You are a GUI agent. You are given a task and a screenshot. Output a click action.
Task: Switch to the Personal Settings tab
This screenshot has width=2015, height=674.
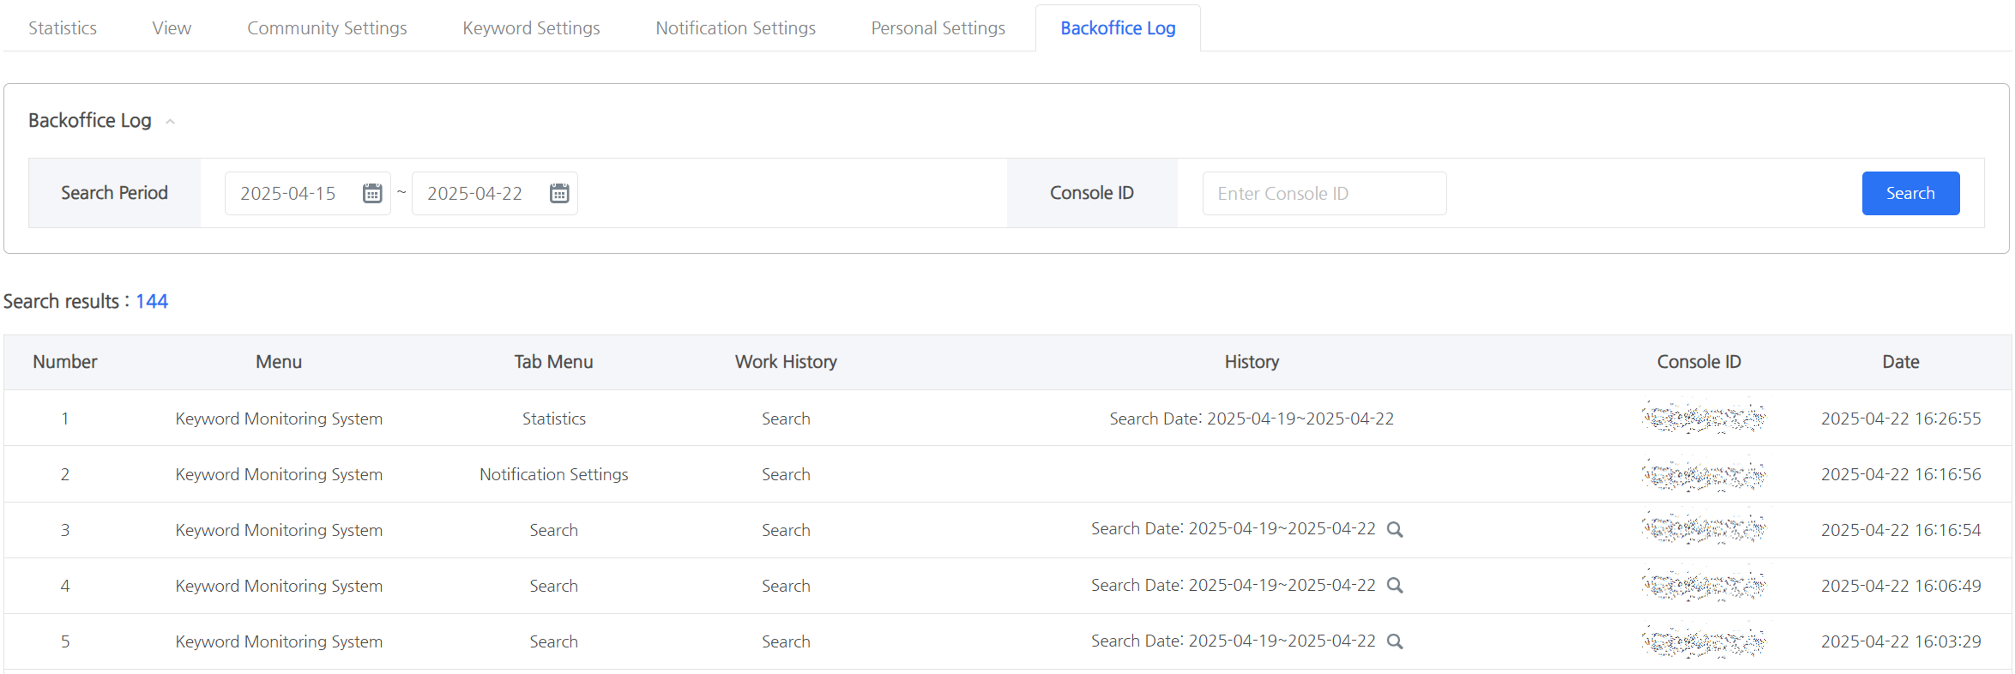[x=938, y=28]
